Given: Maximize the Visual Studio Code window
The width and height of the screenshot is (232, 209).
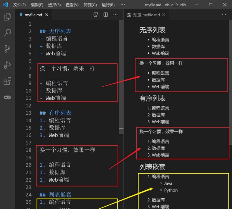Looking at the screenshot, I should click(211, 5).
